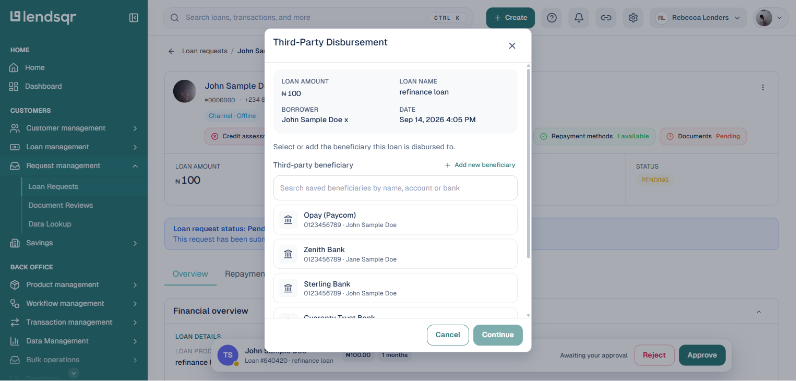Click the Lendsqr logo
Screen dimensions: 801x381
(x=43, y=17)
